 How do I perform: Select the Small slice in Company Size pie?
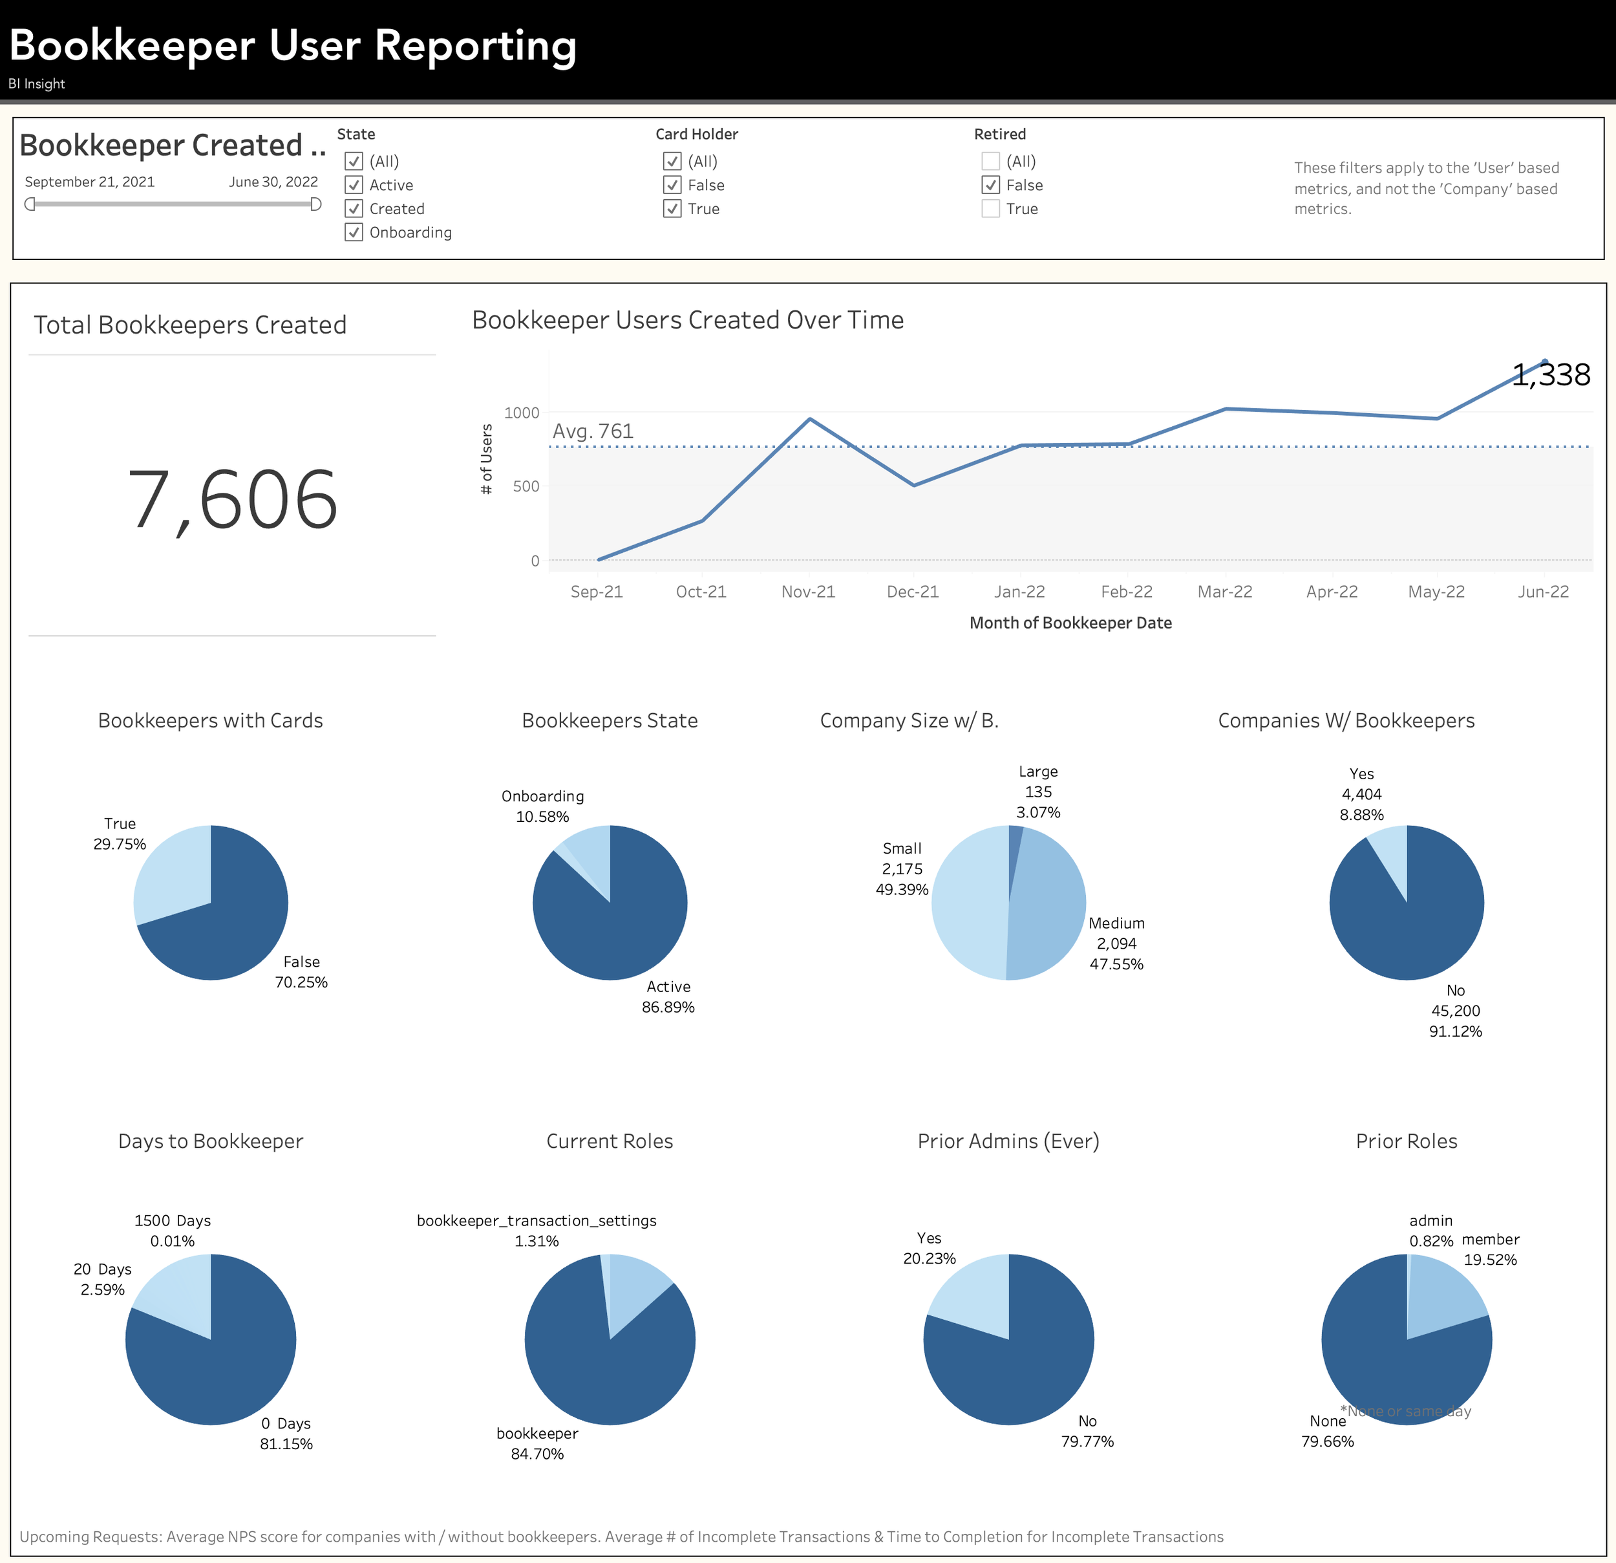click(969, 902)
